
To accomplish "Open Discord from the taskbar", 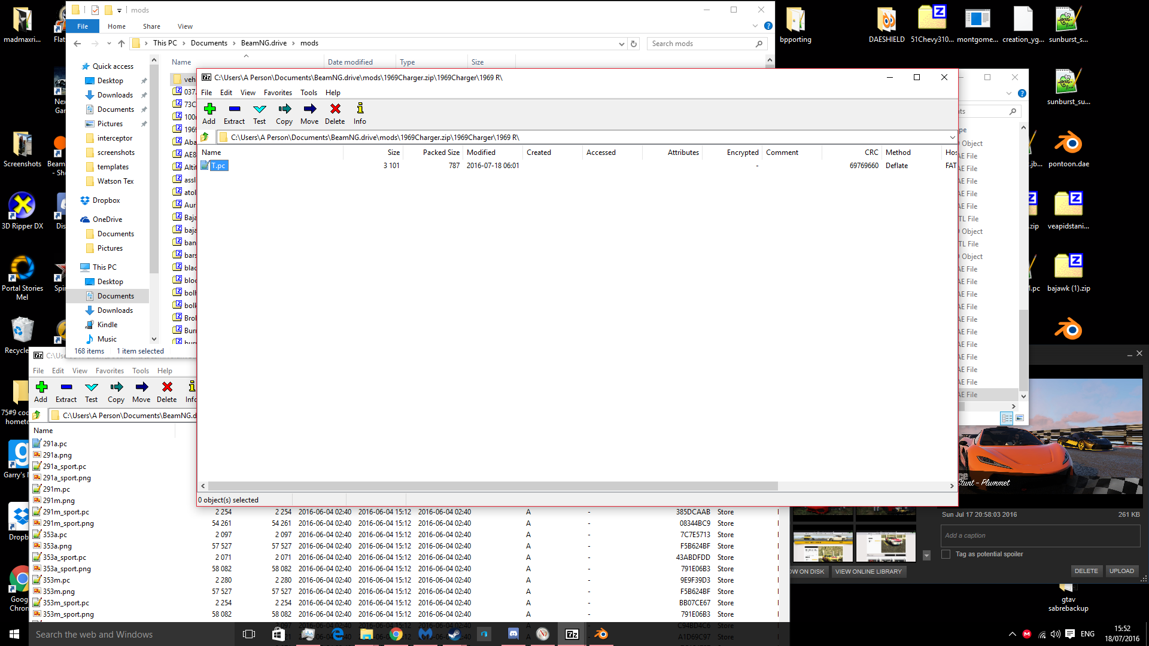I will click(513, 634).
